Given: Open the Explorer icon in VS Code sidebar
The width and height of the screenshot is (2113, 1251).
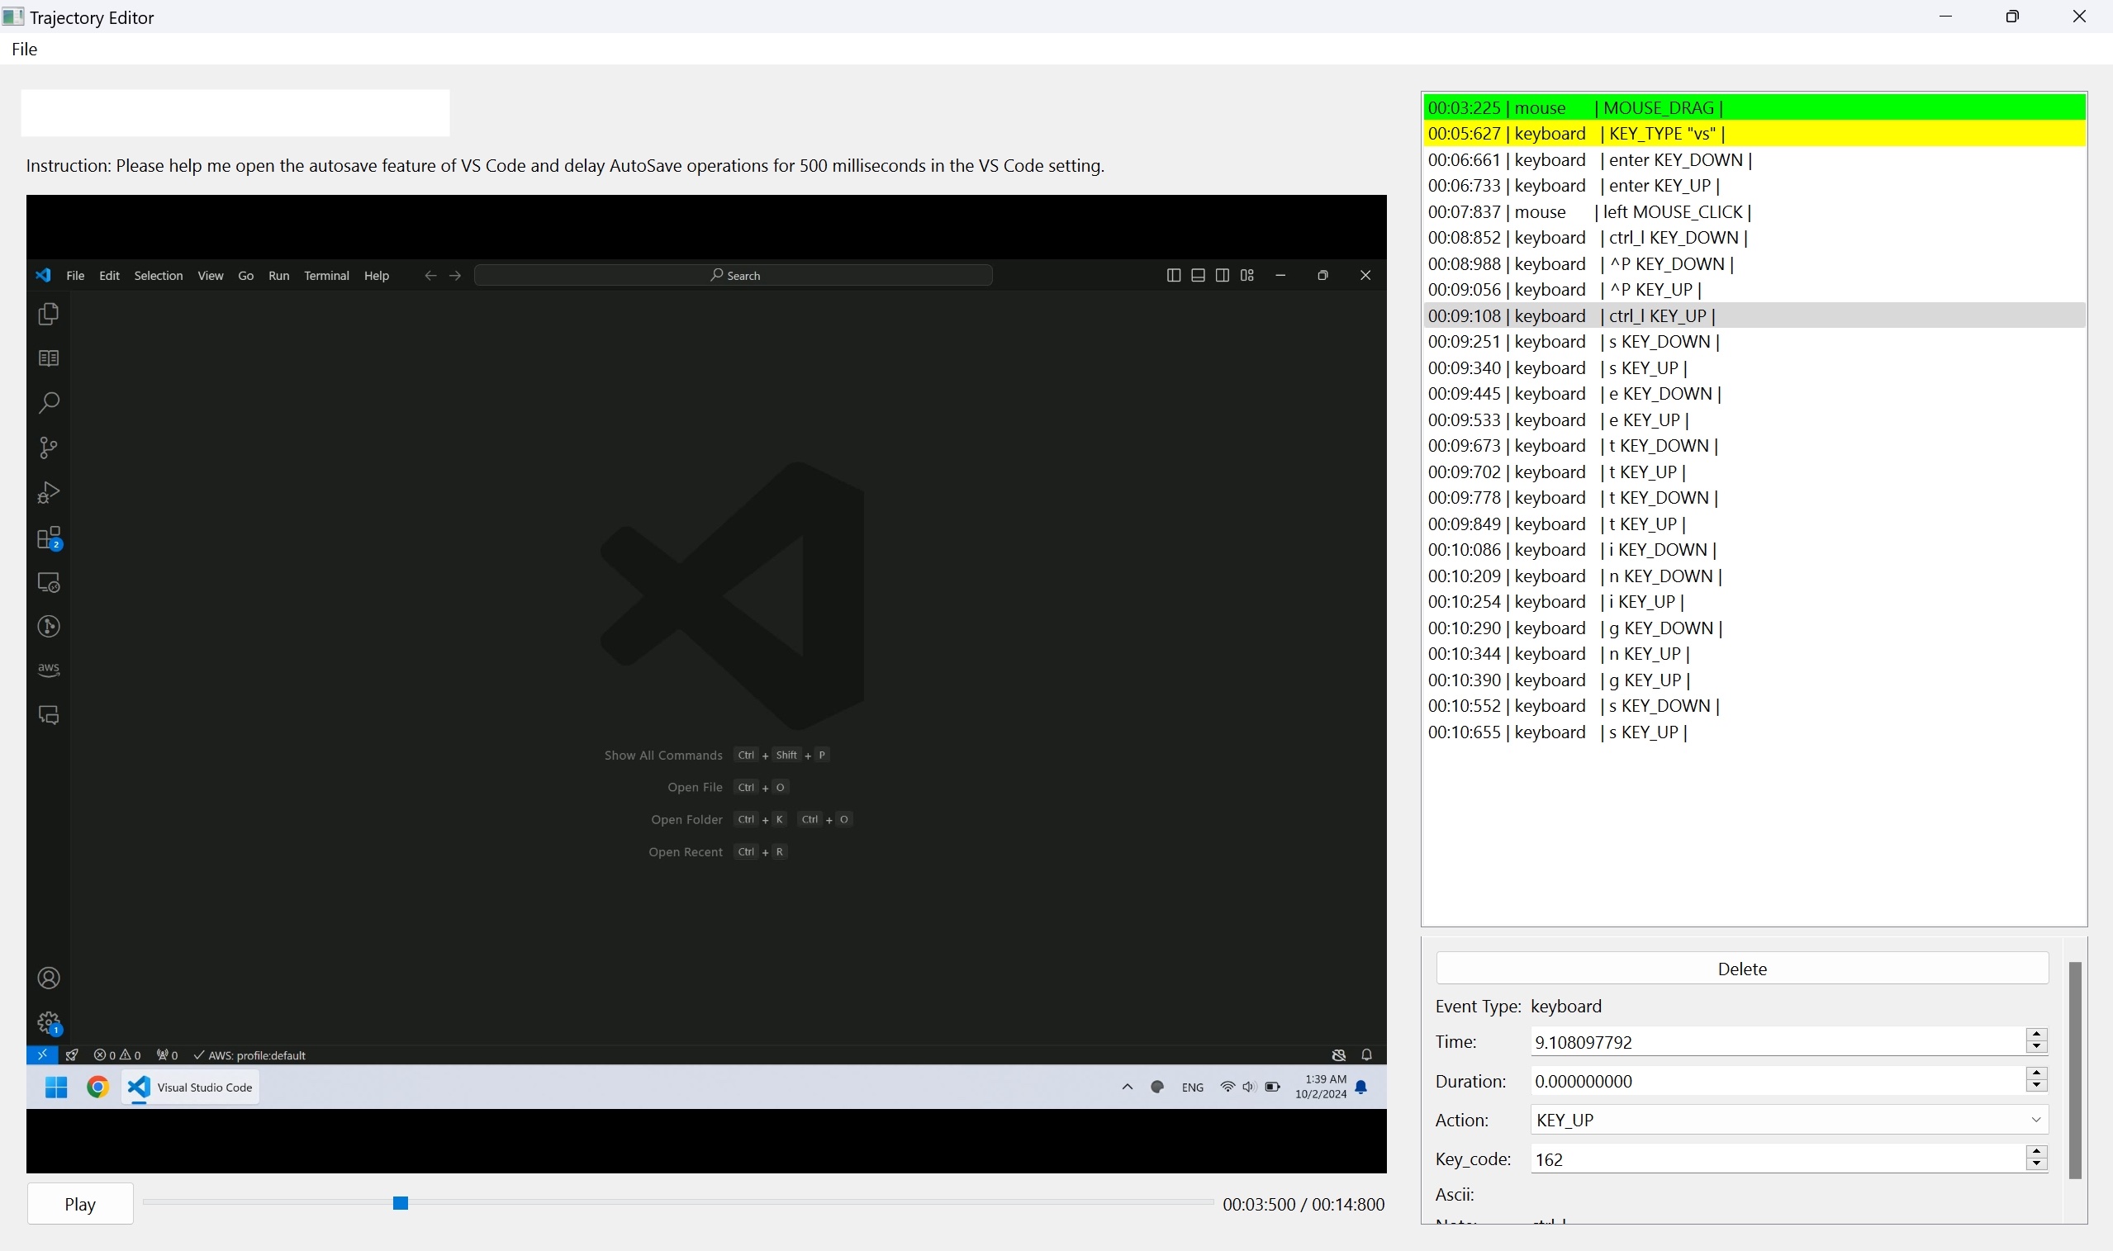Looking at the screenshot, I should tap(49, 314).
